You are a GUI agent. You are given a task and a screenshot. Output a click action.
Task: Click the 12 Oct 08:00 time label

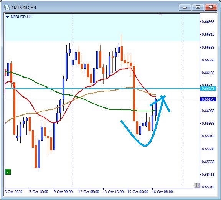[89, 192]
